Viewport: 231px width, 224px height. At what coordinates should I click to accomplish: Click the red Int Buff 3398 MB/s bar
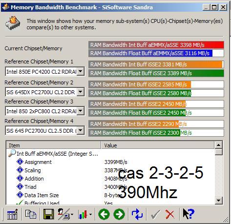pyautogui.click(x=156, y=45)
